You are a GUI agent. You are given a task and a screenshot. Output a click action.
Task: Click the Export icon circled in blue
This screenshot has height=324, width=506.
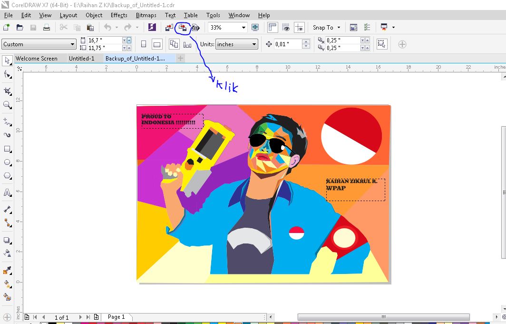point(182,28)
